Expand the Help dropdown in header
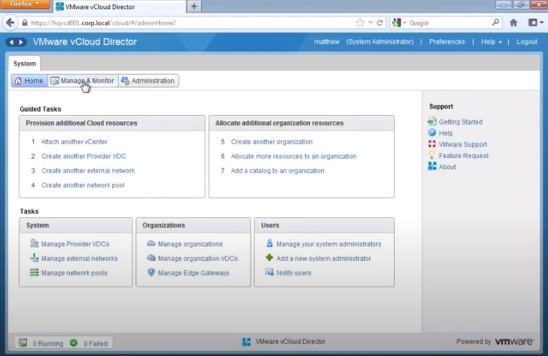This screenshot has height=356, width=548. (x=491, y=42)
